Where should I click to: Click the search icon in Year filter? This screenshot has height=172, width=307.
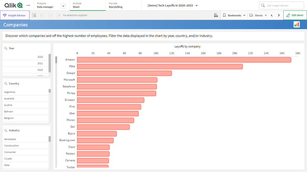tap(6, 48)
